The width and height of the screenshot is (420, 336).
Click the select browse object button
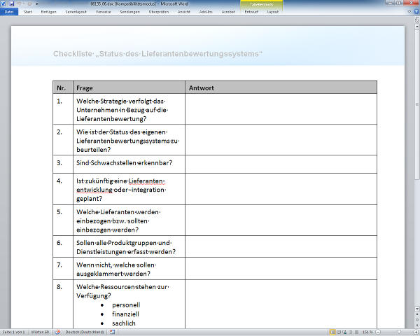(x=417, y=320)
